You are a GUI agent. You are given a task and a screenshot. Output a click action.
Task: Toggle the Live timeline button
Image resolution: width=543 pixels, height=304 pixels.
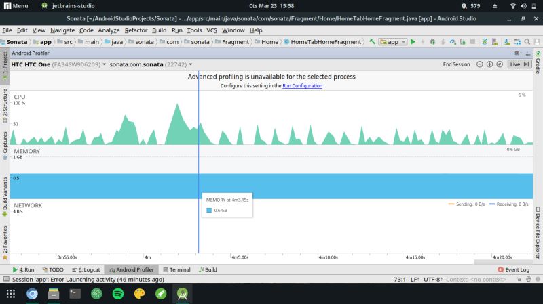click(519, 64)
